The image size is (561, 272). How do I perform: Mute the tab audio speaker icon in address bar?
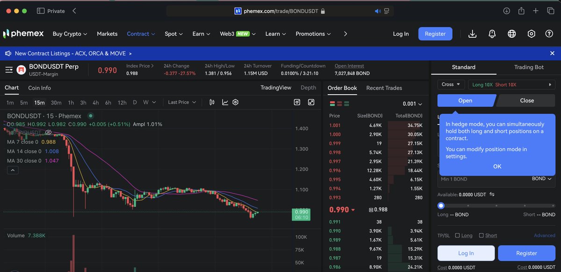(378, 11)
